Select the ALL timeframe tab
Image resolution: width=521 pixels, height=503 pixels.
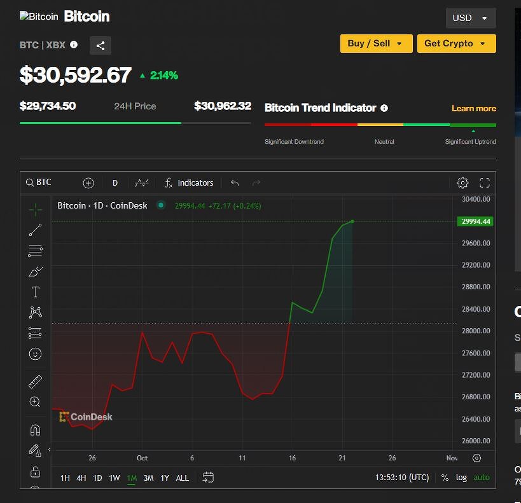(x=182, y=478)
